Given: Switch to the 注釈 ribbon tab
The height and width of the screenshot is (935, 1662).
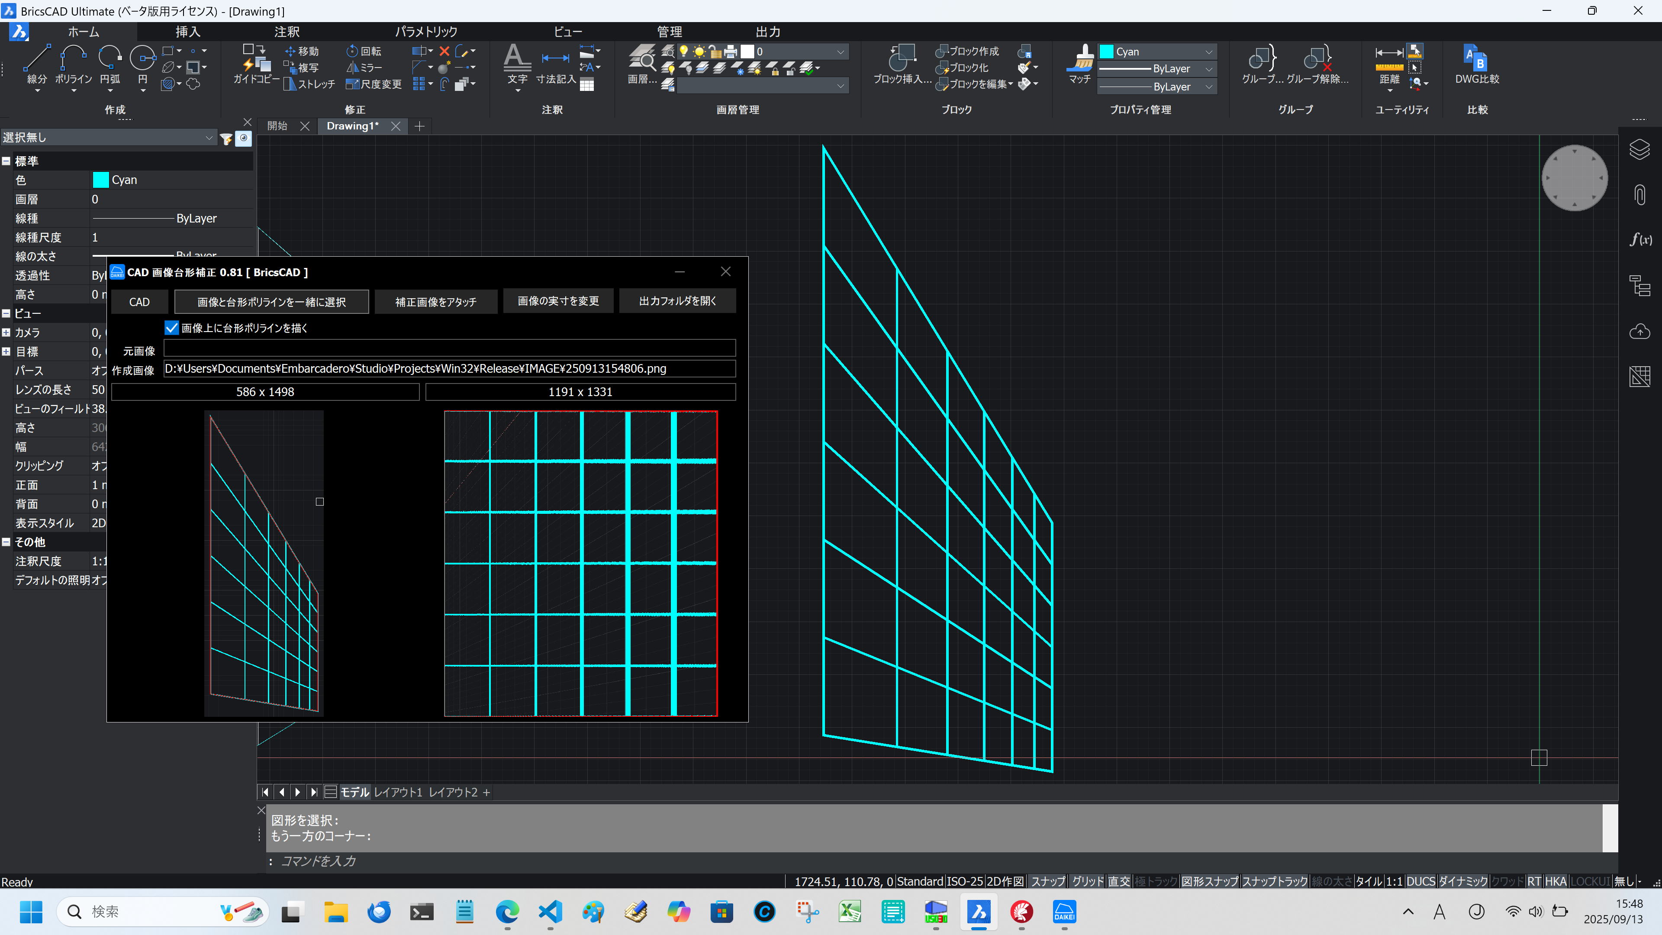Looking at the screenshot, I should 287,32.
